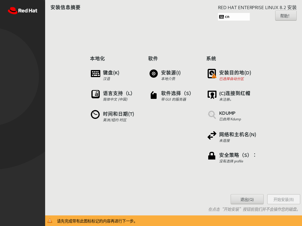
Task: Click keyboard icon in cn layout indicator
Action: tap(221, 17)
